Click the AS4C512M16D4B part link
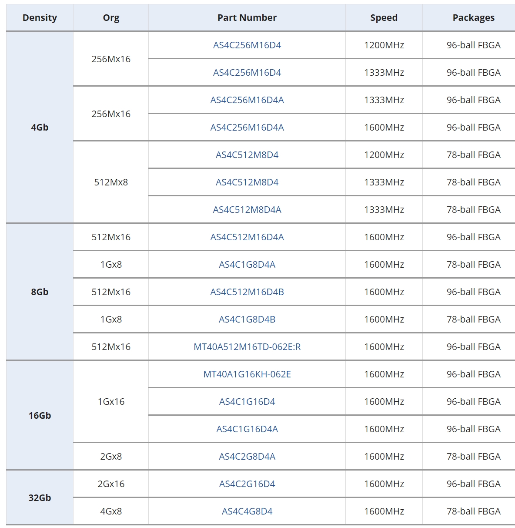 (247, 292)
